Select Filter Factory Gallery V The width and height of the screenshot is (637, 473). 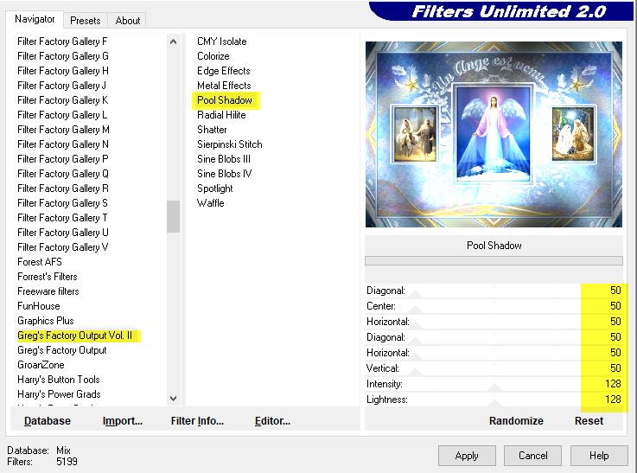pos(62,247)
